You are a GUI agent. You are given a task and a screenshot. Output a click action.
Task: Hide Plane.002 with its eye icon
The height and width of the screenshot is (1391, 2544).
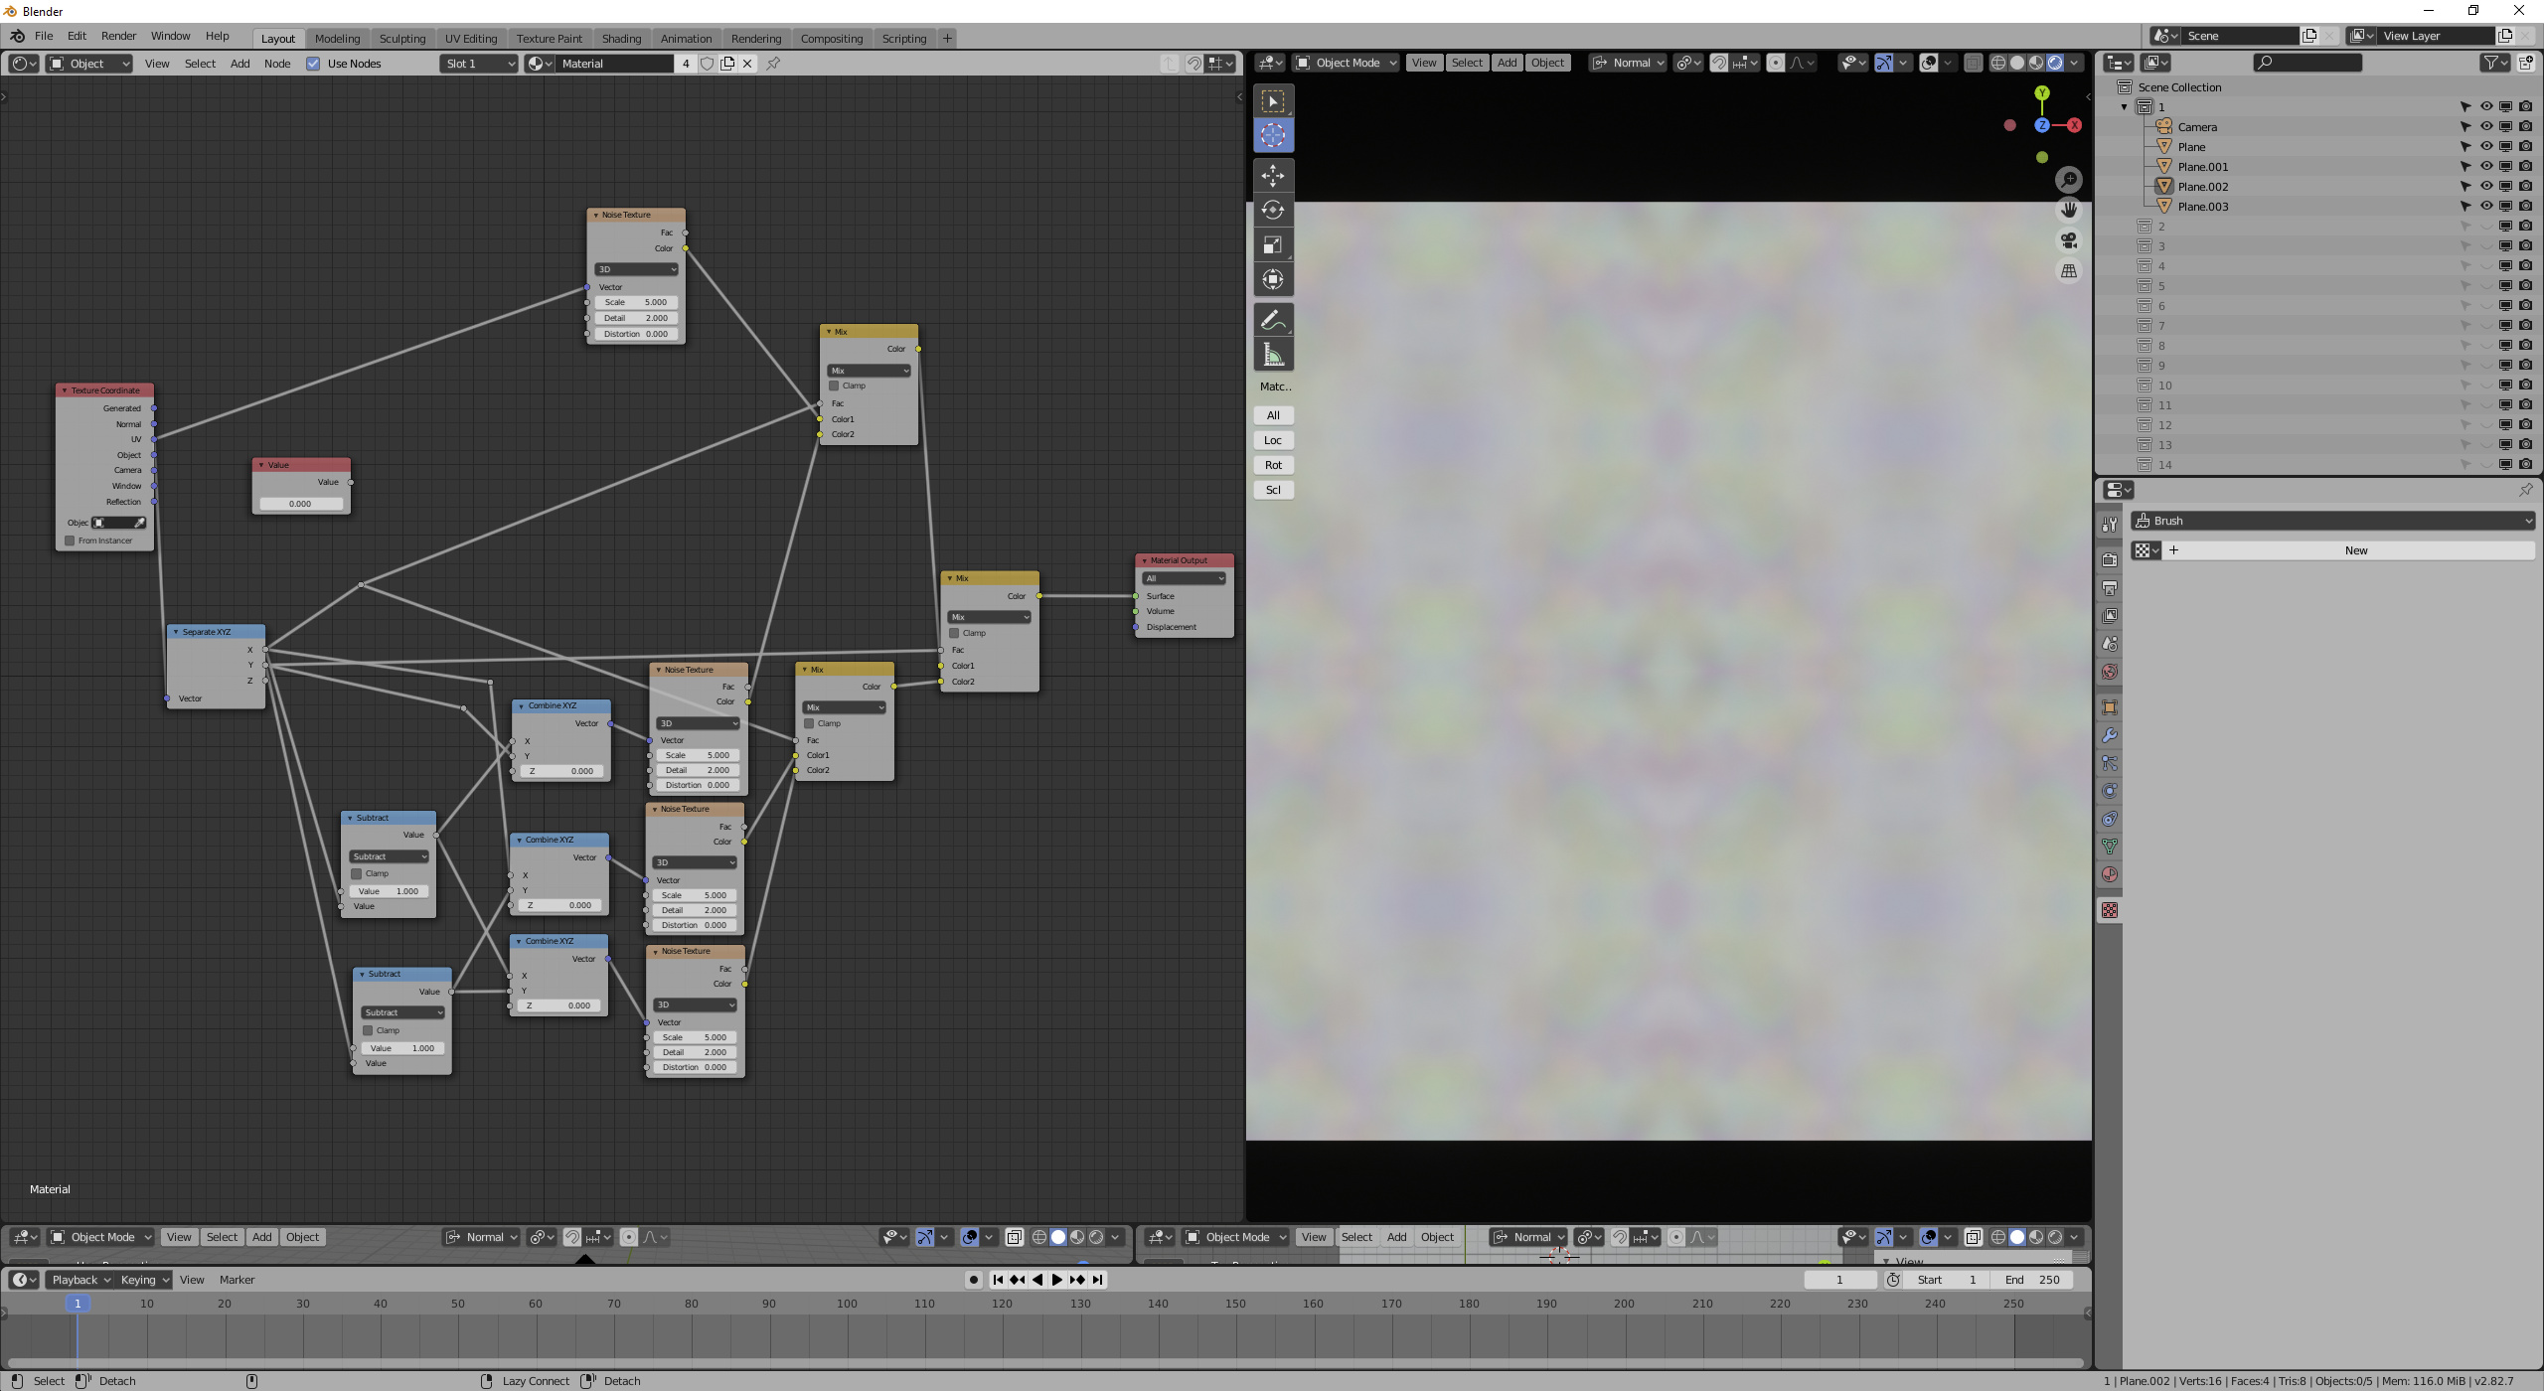tap(2486, 186)
